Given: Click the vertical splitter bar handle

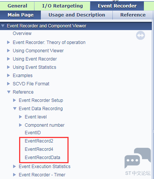Looking at the screenshot, I should (x=153, y=131).
